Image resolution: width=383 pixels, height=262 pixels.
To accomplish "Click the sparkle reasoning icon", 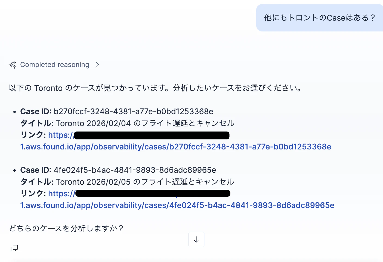I will coord(13,65).
